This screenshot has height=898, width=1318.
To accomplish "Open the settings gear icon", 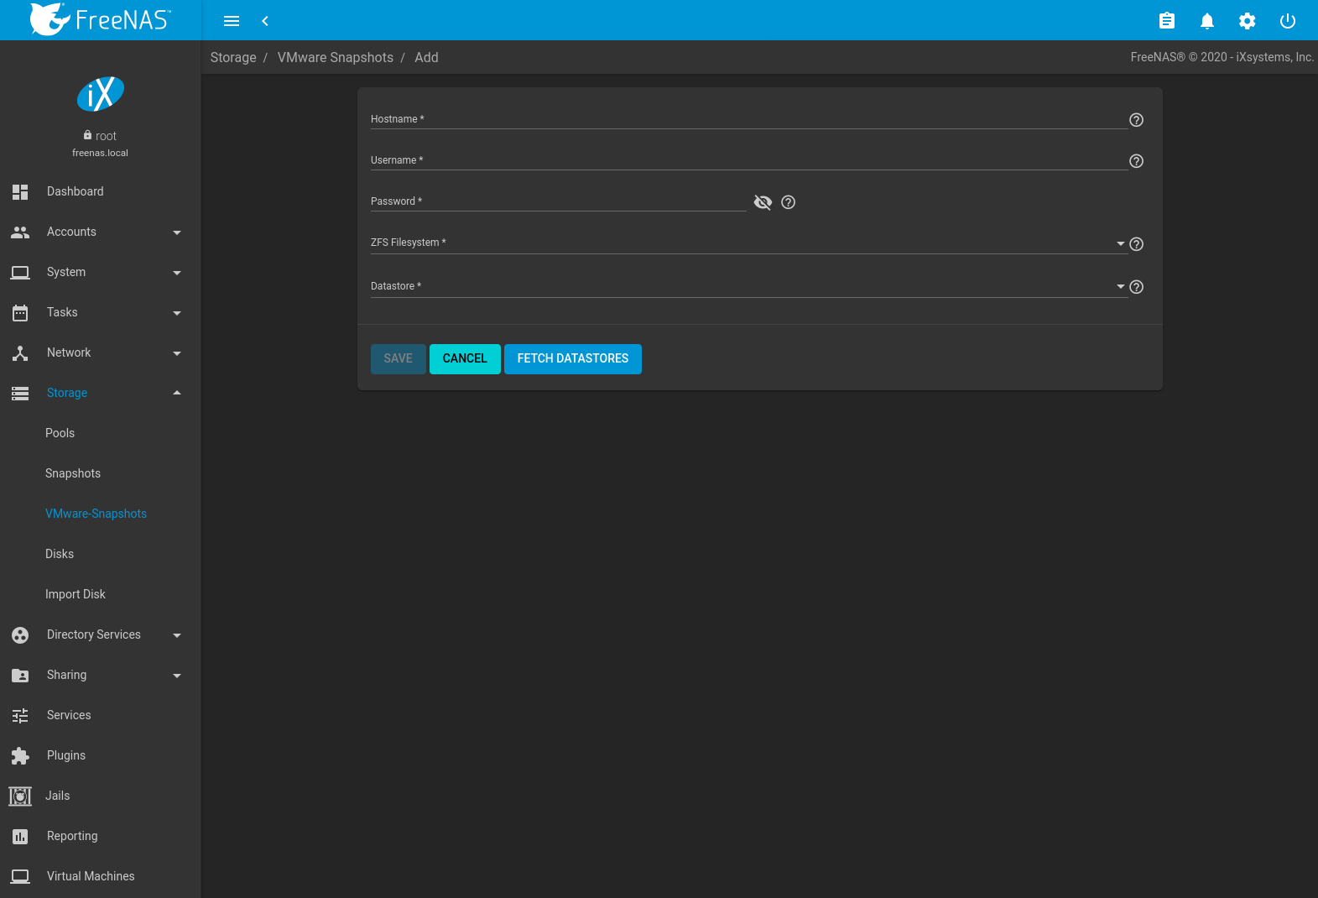I will coord(1247,21).
